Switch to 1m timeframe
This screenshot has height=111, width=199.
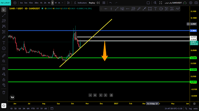[21, 3]
